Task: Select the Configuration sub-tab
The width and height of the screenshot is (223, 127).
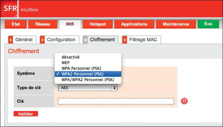Action: (x=60, y=40)
